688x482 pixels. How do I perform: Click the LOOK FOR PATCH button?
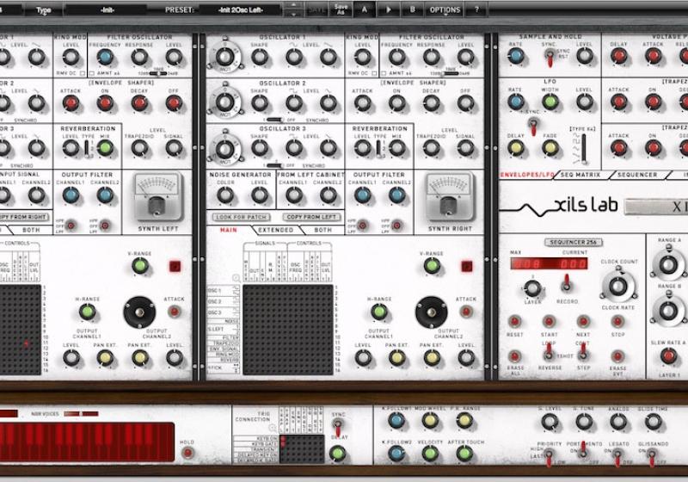tap(242, 217)
